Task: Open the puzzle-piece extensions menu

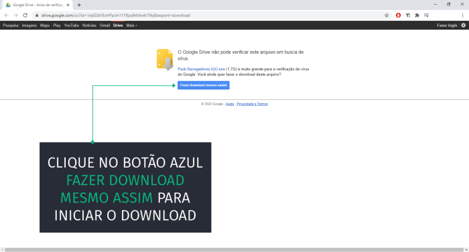Action: [x=417, y=15]
